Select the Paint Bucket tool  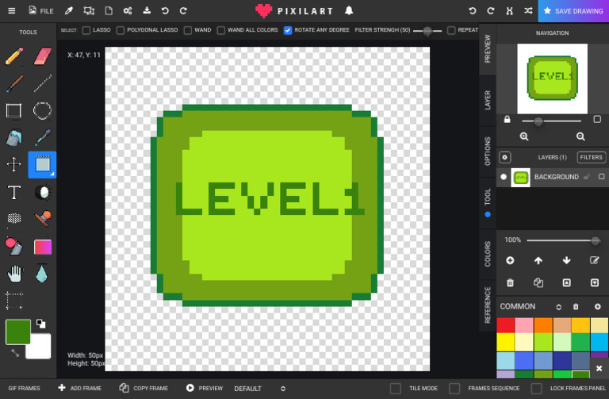pyautogui.click(x=14, y=137)
